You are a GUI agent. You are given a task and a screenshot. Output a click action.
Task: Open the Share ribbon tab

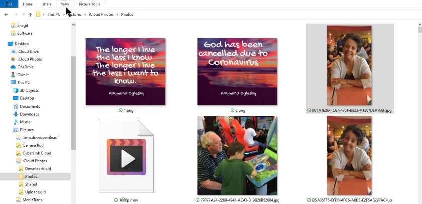(x=47, y=4)
